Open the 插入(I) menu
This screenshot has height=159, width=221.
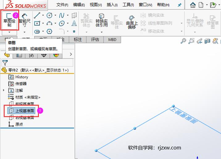112,5
